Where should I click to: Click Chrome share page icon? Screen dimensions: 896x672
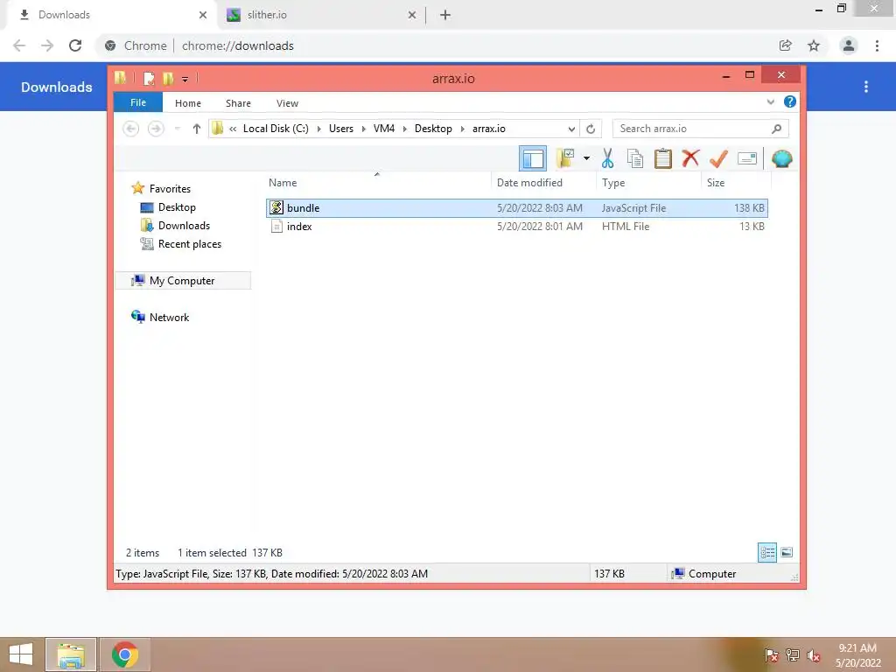pyautogui.click(x=785, y=45)
